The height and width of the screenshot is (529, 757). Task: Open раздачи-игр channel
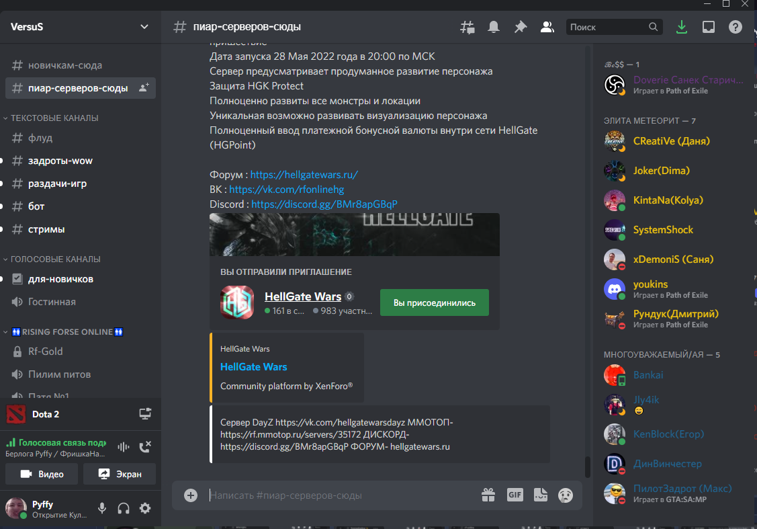80,184
